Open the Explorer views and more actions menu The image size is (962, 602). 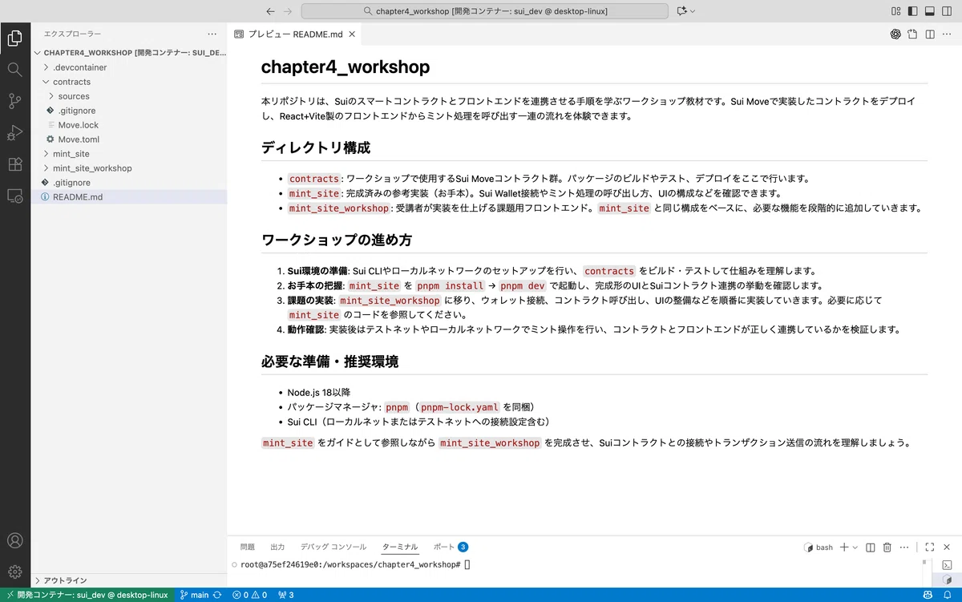pyautogui.click(x=212, y=34)
